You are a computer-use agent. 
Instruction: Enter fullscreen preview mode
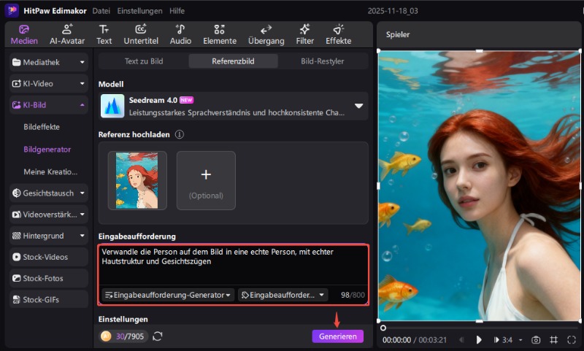pos(572,339)
